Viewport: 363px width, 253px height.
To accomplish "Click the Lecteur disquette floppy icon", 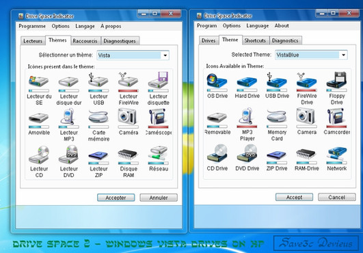I will [x=159, y=80].
